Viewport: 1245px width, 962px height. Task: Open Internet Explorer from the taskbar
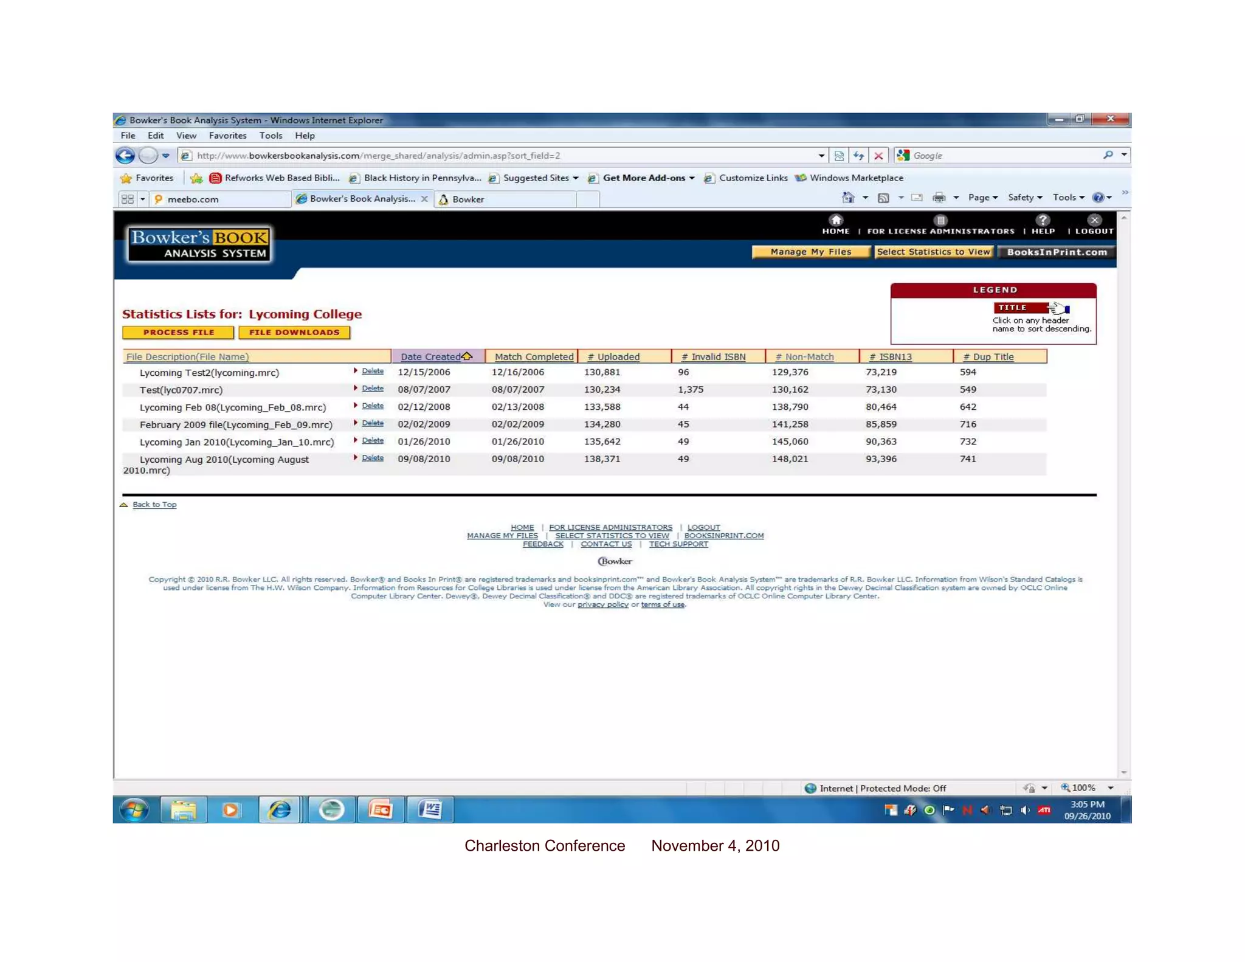coord(280,809)
